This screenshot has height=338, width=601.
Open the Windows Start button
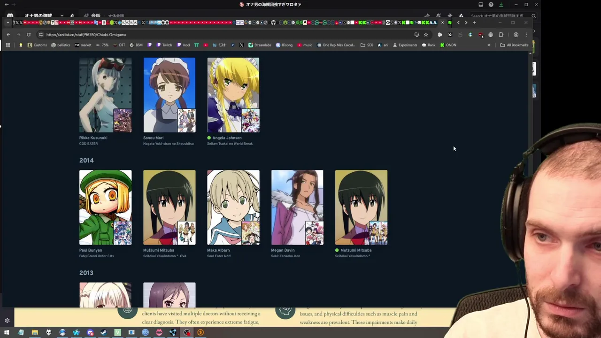[7, 333]
